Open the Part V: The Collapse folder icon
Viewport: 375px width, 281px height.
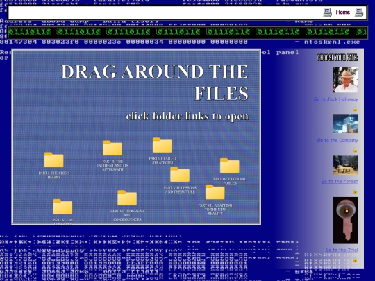click(x=62, y=207)
